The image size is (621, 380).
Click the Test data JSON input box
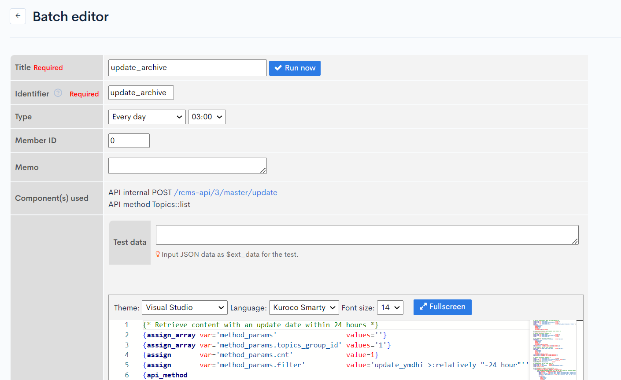point(367,234)
